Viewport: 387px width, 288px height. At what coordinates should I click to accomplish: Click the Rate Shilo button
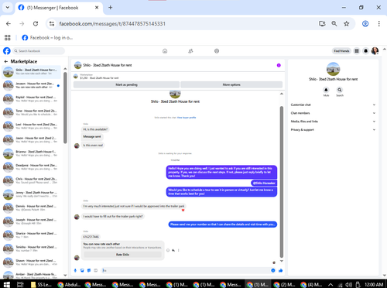[122, 255]
